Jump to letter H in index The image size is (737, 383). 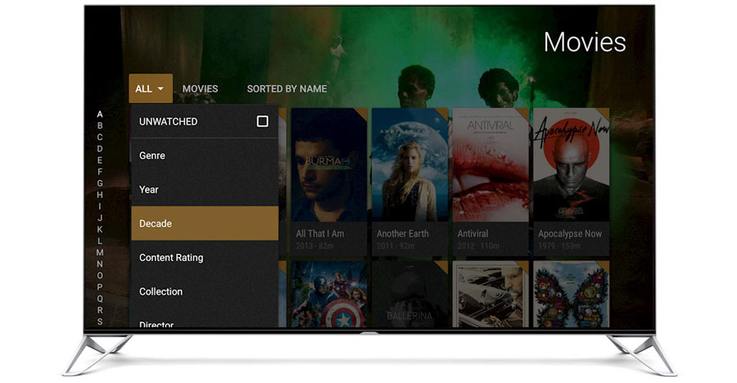pyautogui.click(x=100, y=195)
